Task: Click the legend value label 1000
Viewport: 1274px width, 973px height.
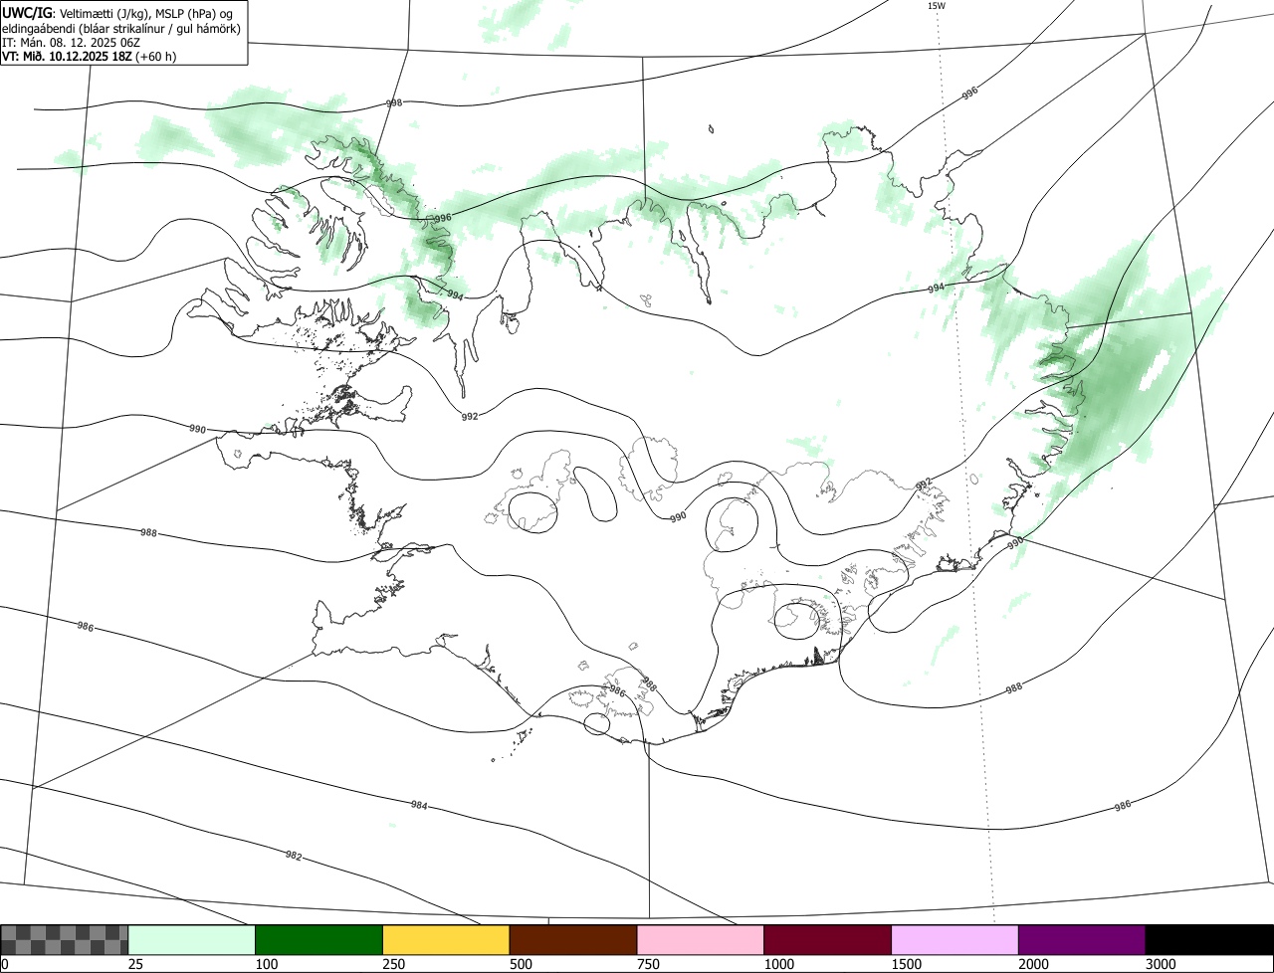Action: [778, 964]
